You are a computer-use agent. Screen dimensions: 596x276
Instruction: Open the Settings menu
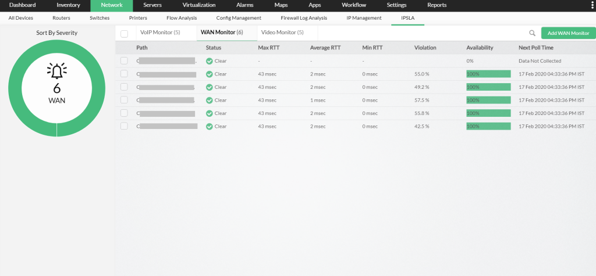pos(396,5)
